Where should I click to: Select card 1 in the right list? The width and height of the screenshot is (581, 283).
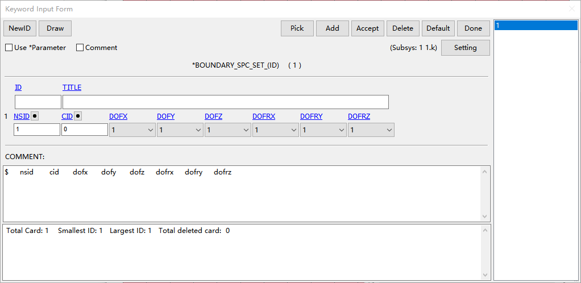click(x=536, y=25)
